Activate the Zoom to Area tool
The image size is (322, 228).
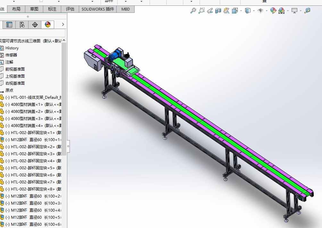click(201, 11)
